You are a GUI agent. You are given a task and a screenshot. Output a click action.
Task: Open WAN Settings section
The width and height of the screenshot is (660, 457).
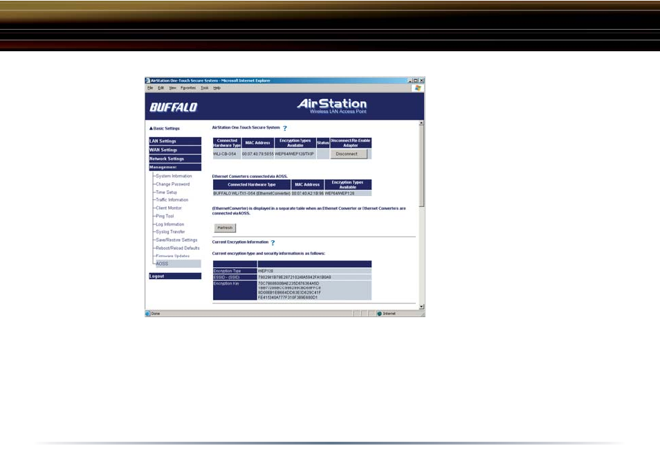coord(175,150)
